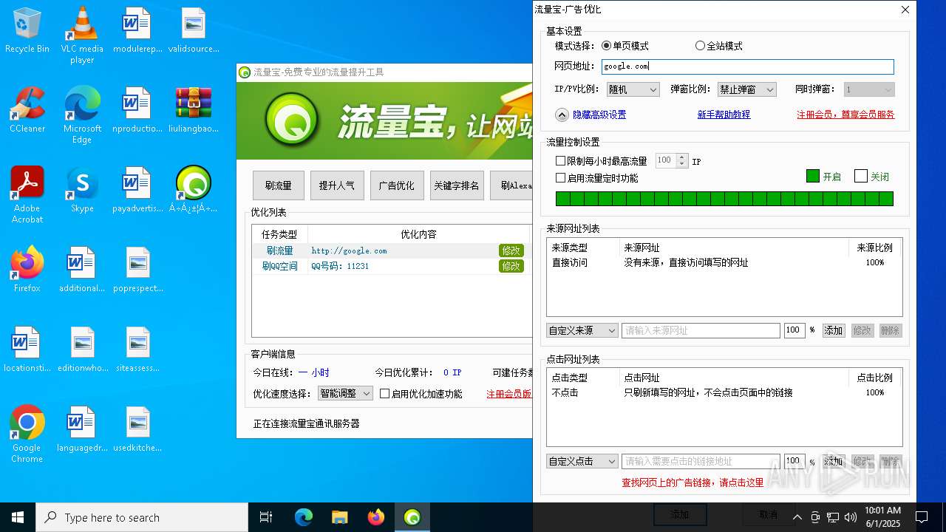Open the IP/PV比例 随机 dropdown
Image resolution: width=946 pixels, height=532 pixels.
[633, 89]
